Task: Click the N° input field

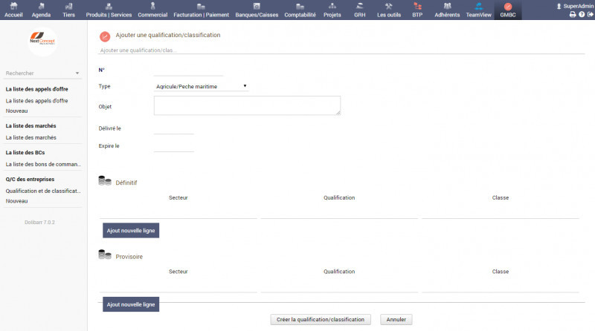Action: (x=188, y=71)
